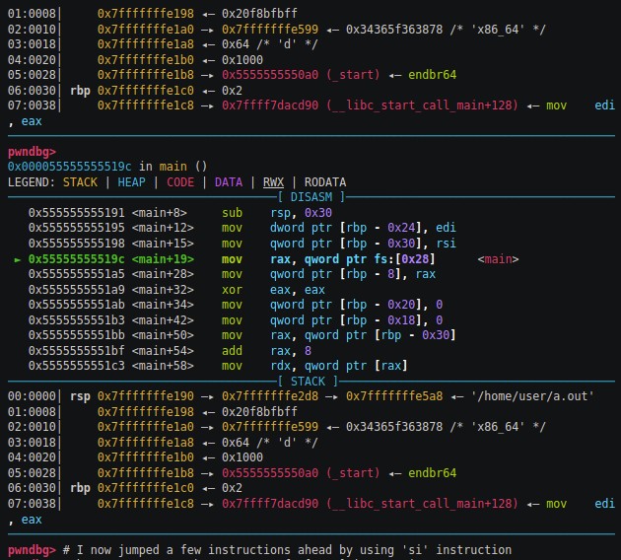Click operand 'rsp, 0x30' in sub instruction

click(301, 213)
